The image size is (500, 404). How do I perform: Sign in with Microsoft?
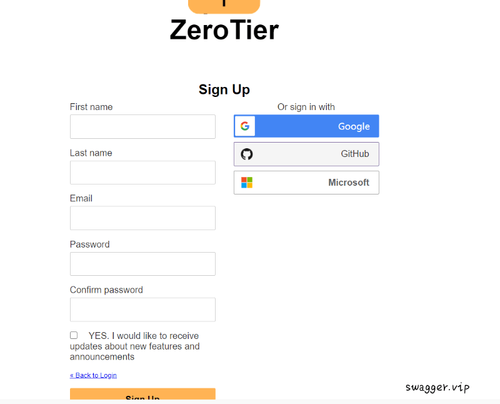pos(306,182)
